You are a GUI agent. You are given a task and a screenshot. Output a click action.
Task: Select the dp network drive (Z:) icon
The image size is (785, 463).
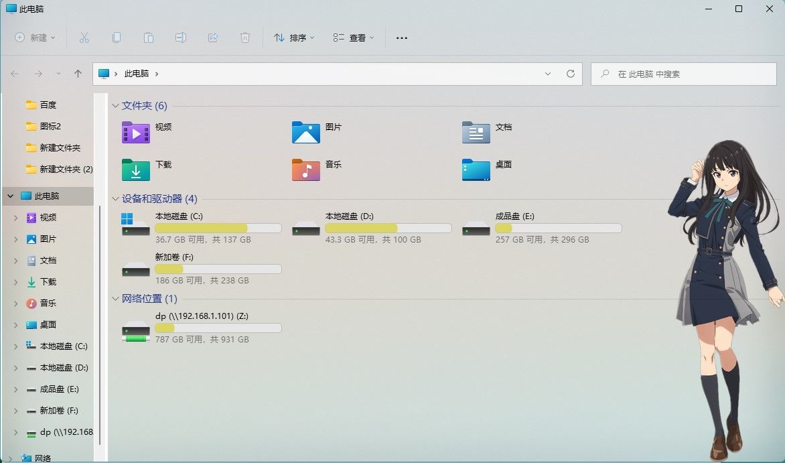coord(136,331)
